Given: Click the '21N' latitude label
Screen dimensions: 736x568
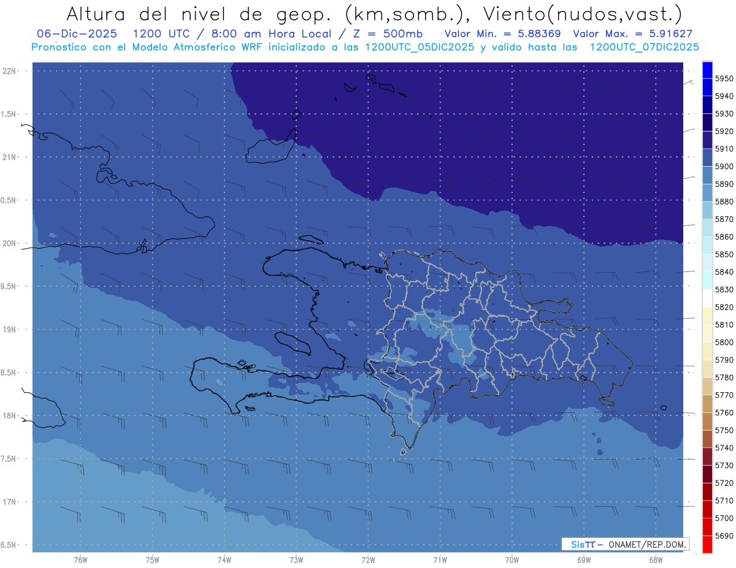Looking at the screenshot, I should (9, 157).
